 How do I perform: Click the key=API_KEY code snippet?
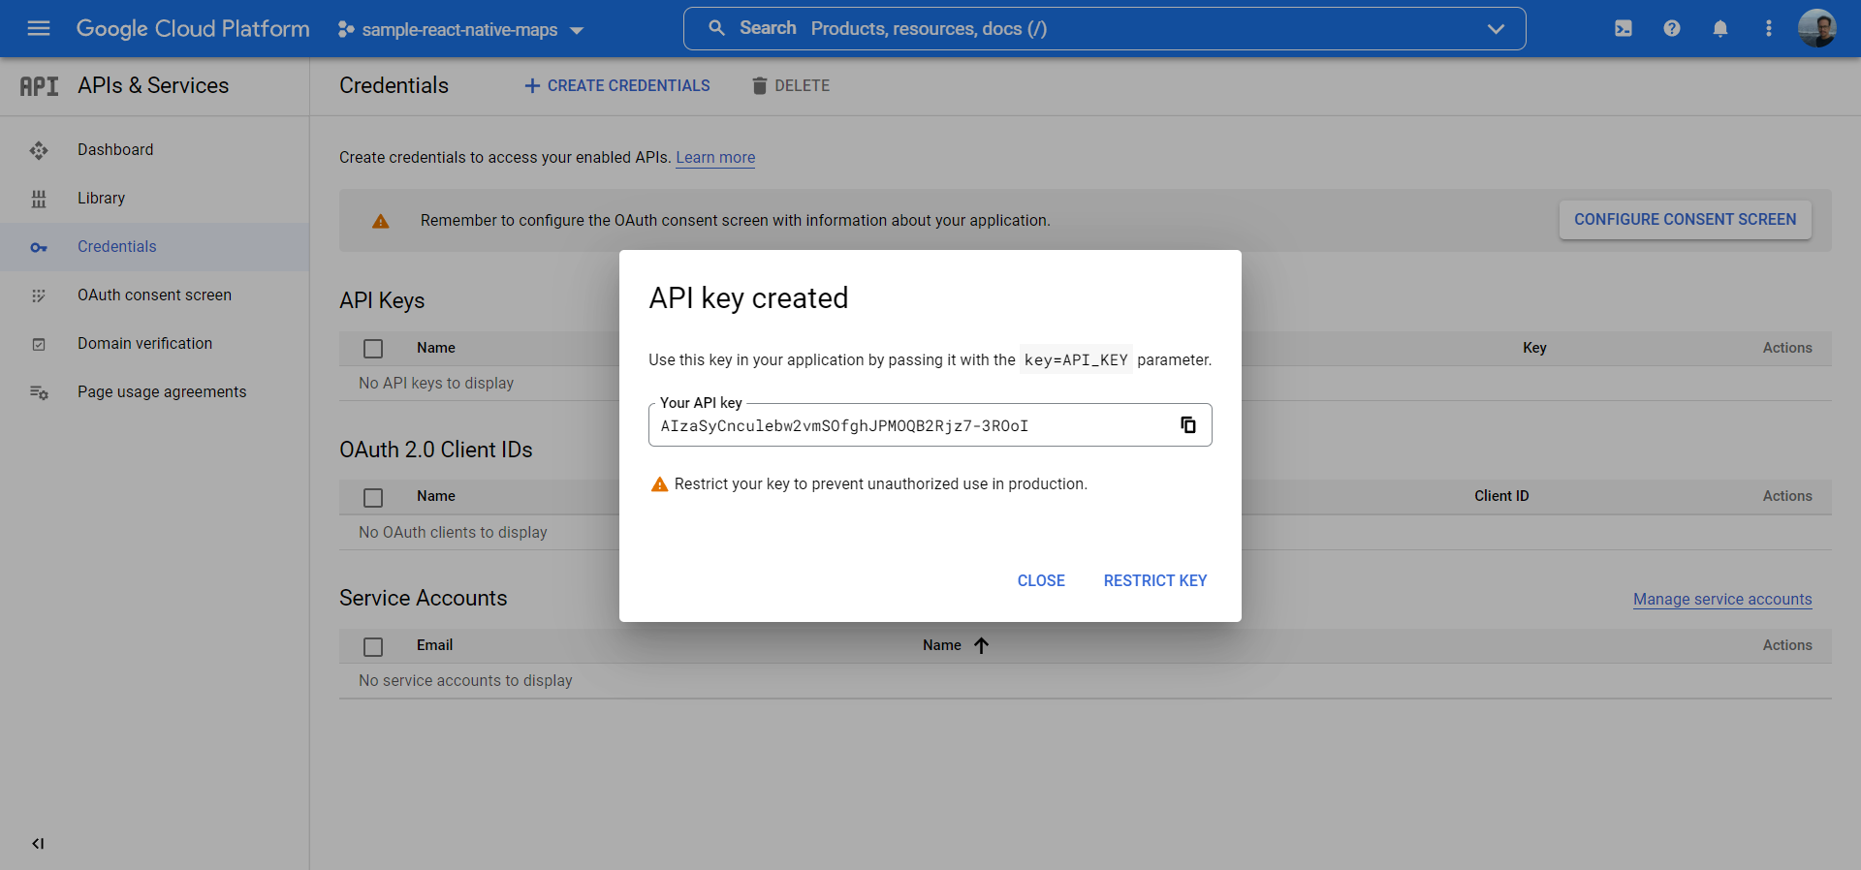point(1076,360)
